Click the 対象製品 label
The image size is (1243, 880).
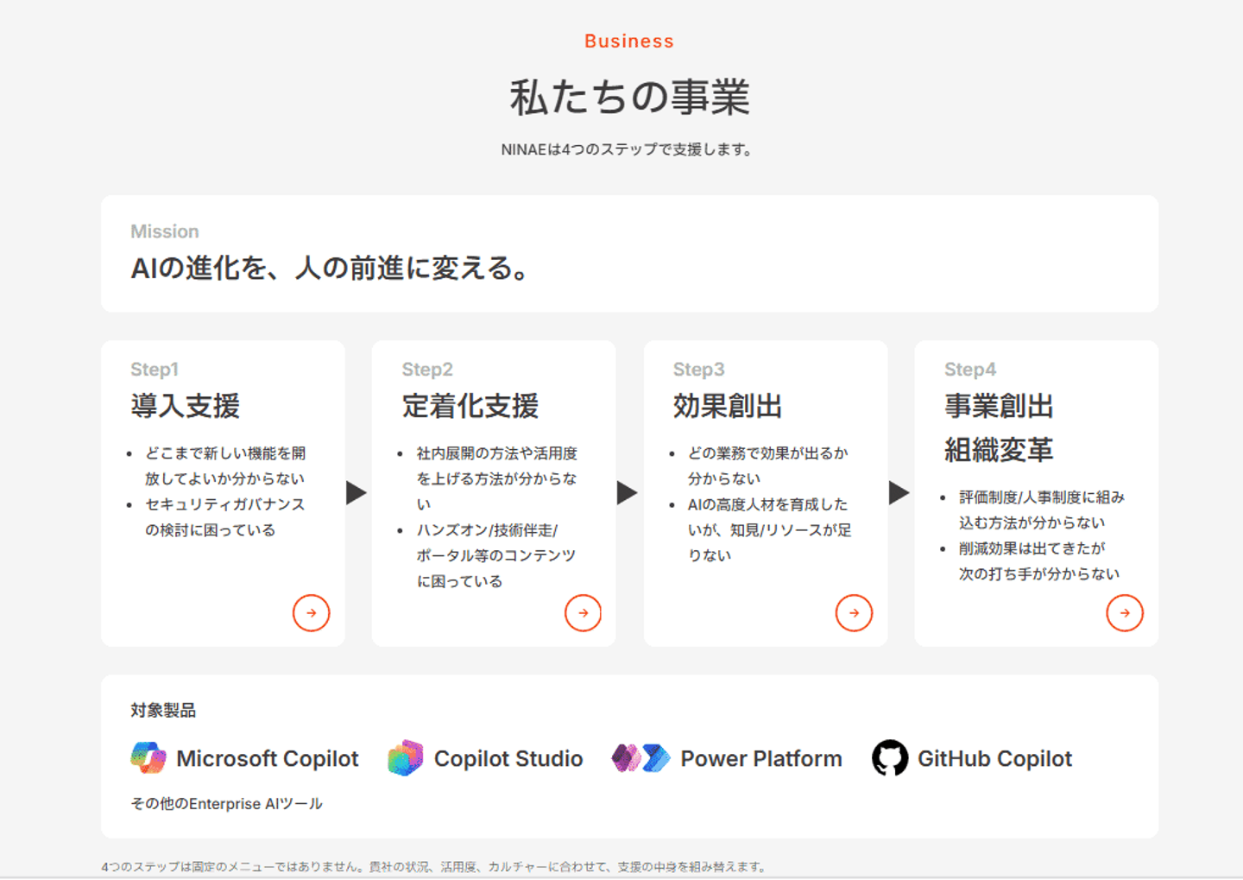click(163, 710)
